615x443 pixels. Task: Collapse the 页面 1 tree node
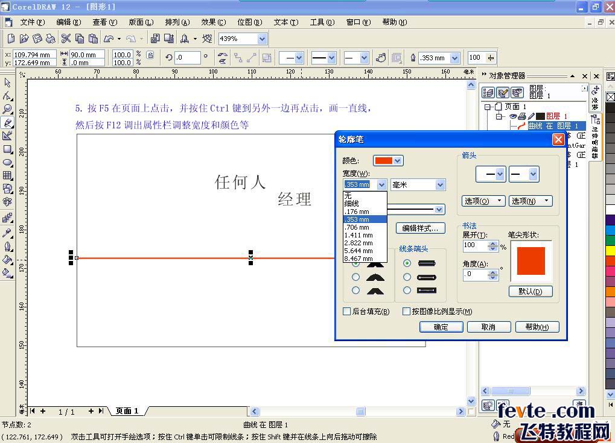click(x=487, y=107)
